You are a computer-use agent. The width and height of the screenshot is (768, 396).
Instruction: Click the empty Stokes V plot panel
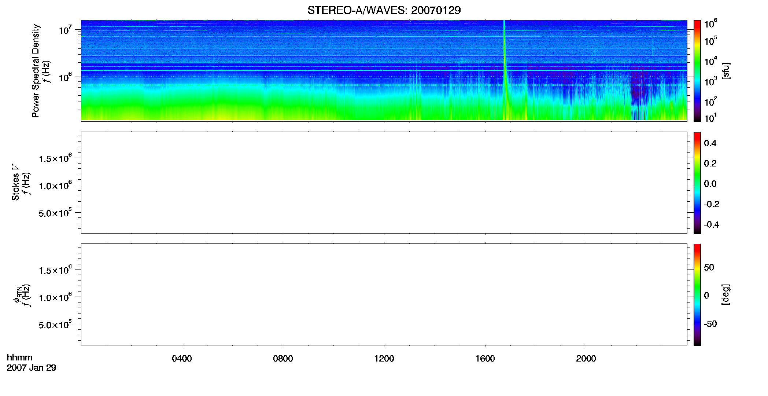tap(384, 183)
